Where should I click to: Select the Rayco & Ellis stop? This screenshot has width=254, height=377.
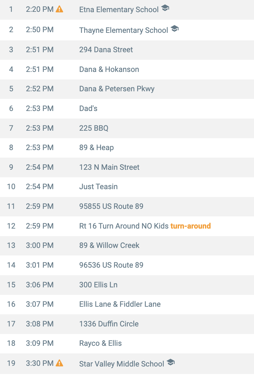100,344
